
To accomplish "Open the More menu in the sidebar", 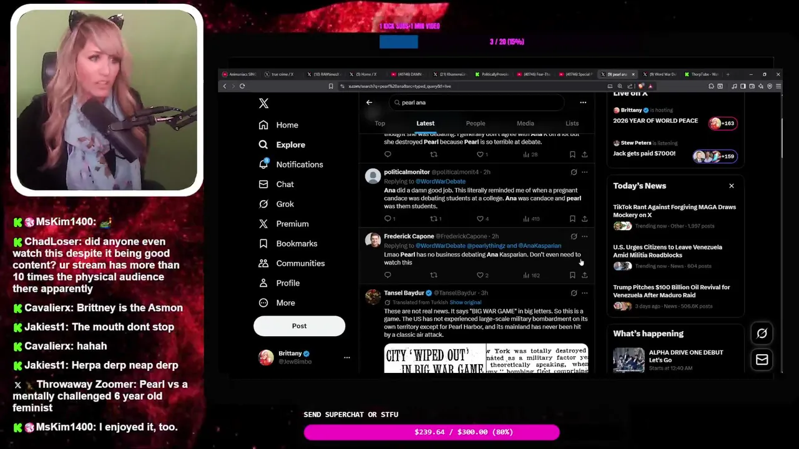I will [x=277, y=303].
